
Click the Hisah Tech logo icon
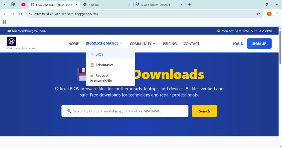[x=12, y=42]
